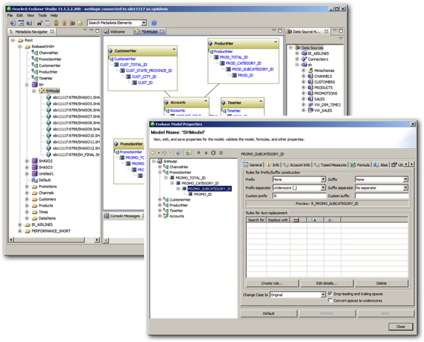Click the help question-mark toolbar icon
Viewport: 424px width, 342px height.
154,23
